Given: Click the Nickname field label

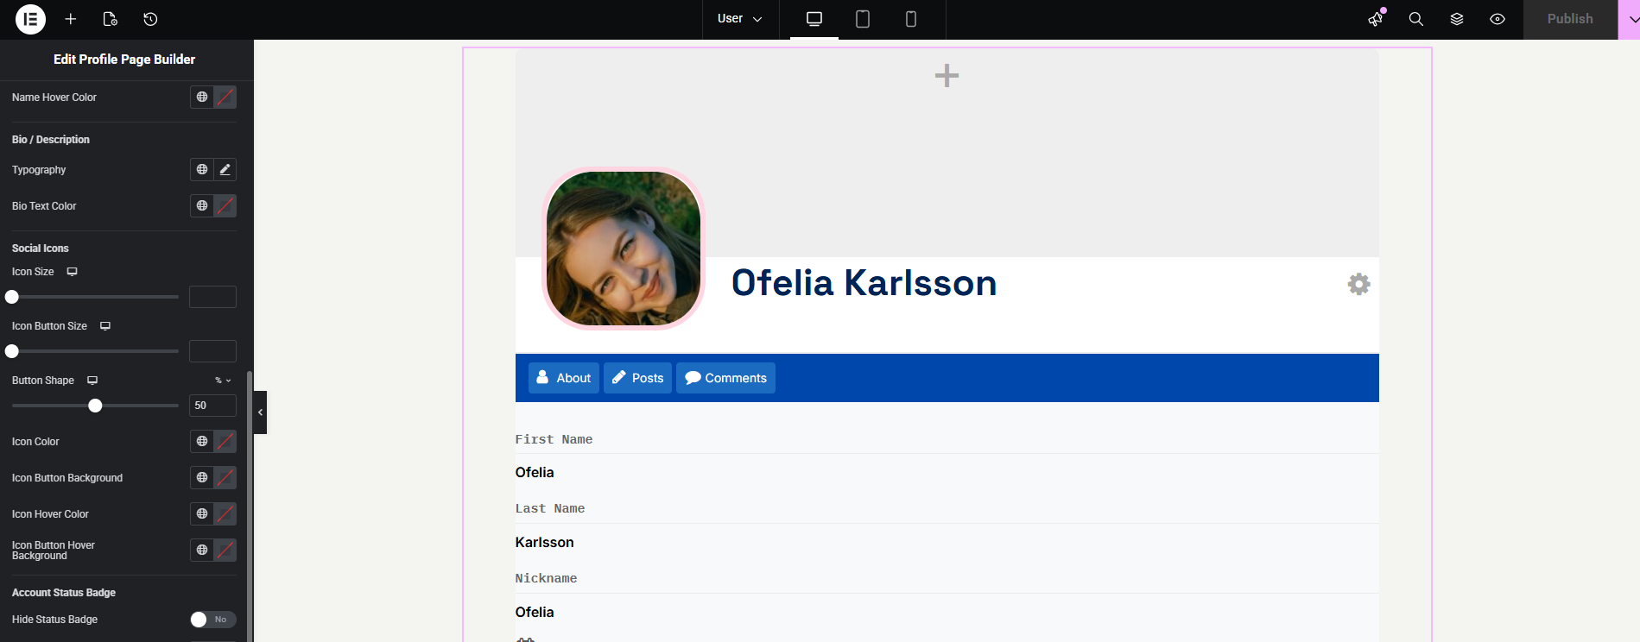Looking at the screenshot, I should point(546,578).
